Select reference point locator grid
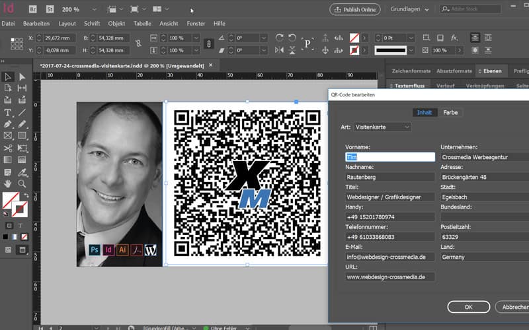This screenshot has height=330, width=529. pyautogui.click(x=17, y=44)
